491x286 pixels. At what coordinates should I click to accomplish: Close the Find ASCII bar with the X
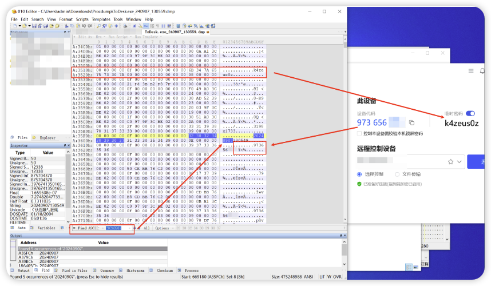pos(74,228)
